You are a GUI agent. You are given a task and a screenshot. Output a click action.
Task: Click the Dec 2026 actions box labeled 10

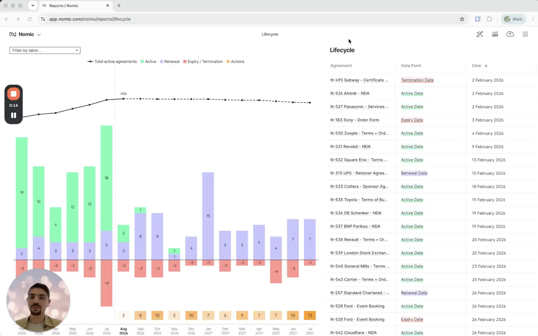(x=191, y=315)
